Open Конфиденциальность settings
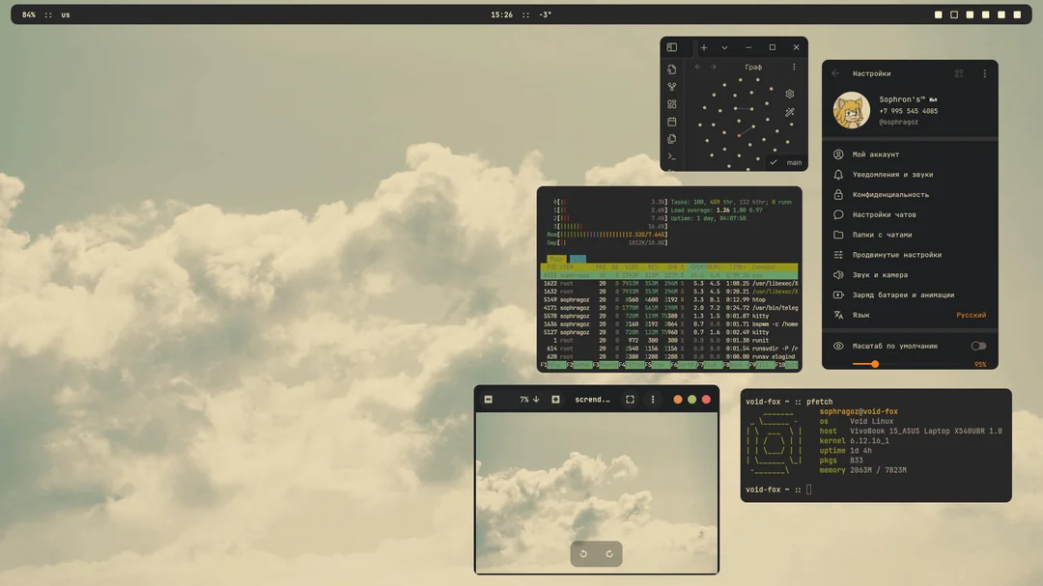 click(890, 195)
